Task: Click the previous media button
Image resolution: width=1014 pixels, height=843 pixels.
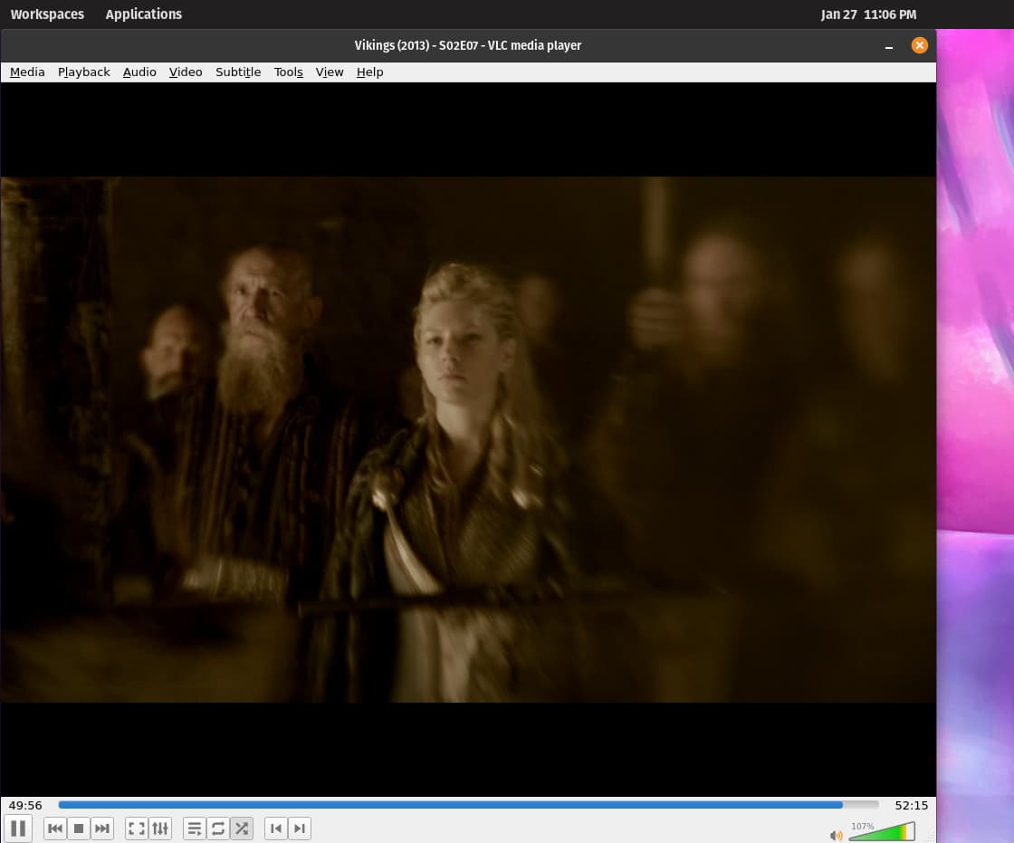Action: tap(55, 829)
